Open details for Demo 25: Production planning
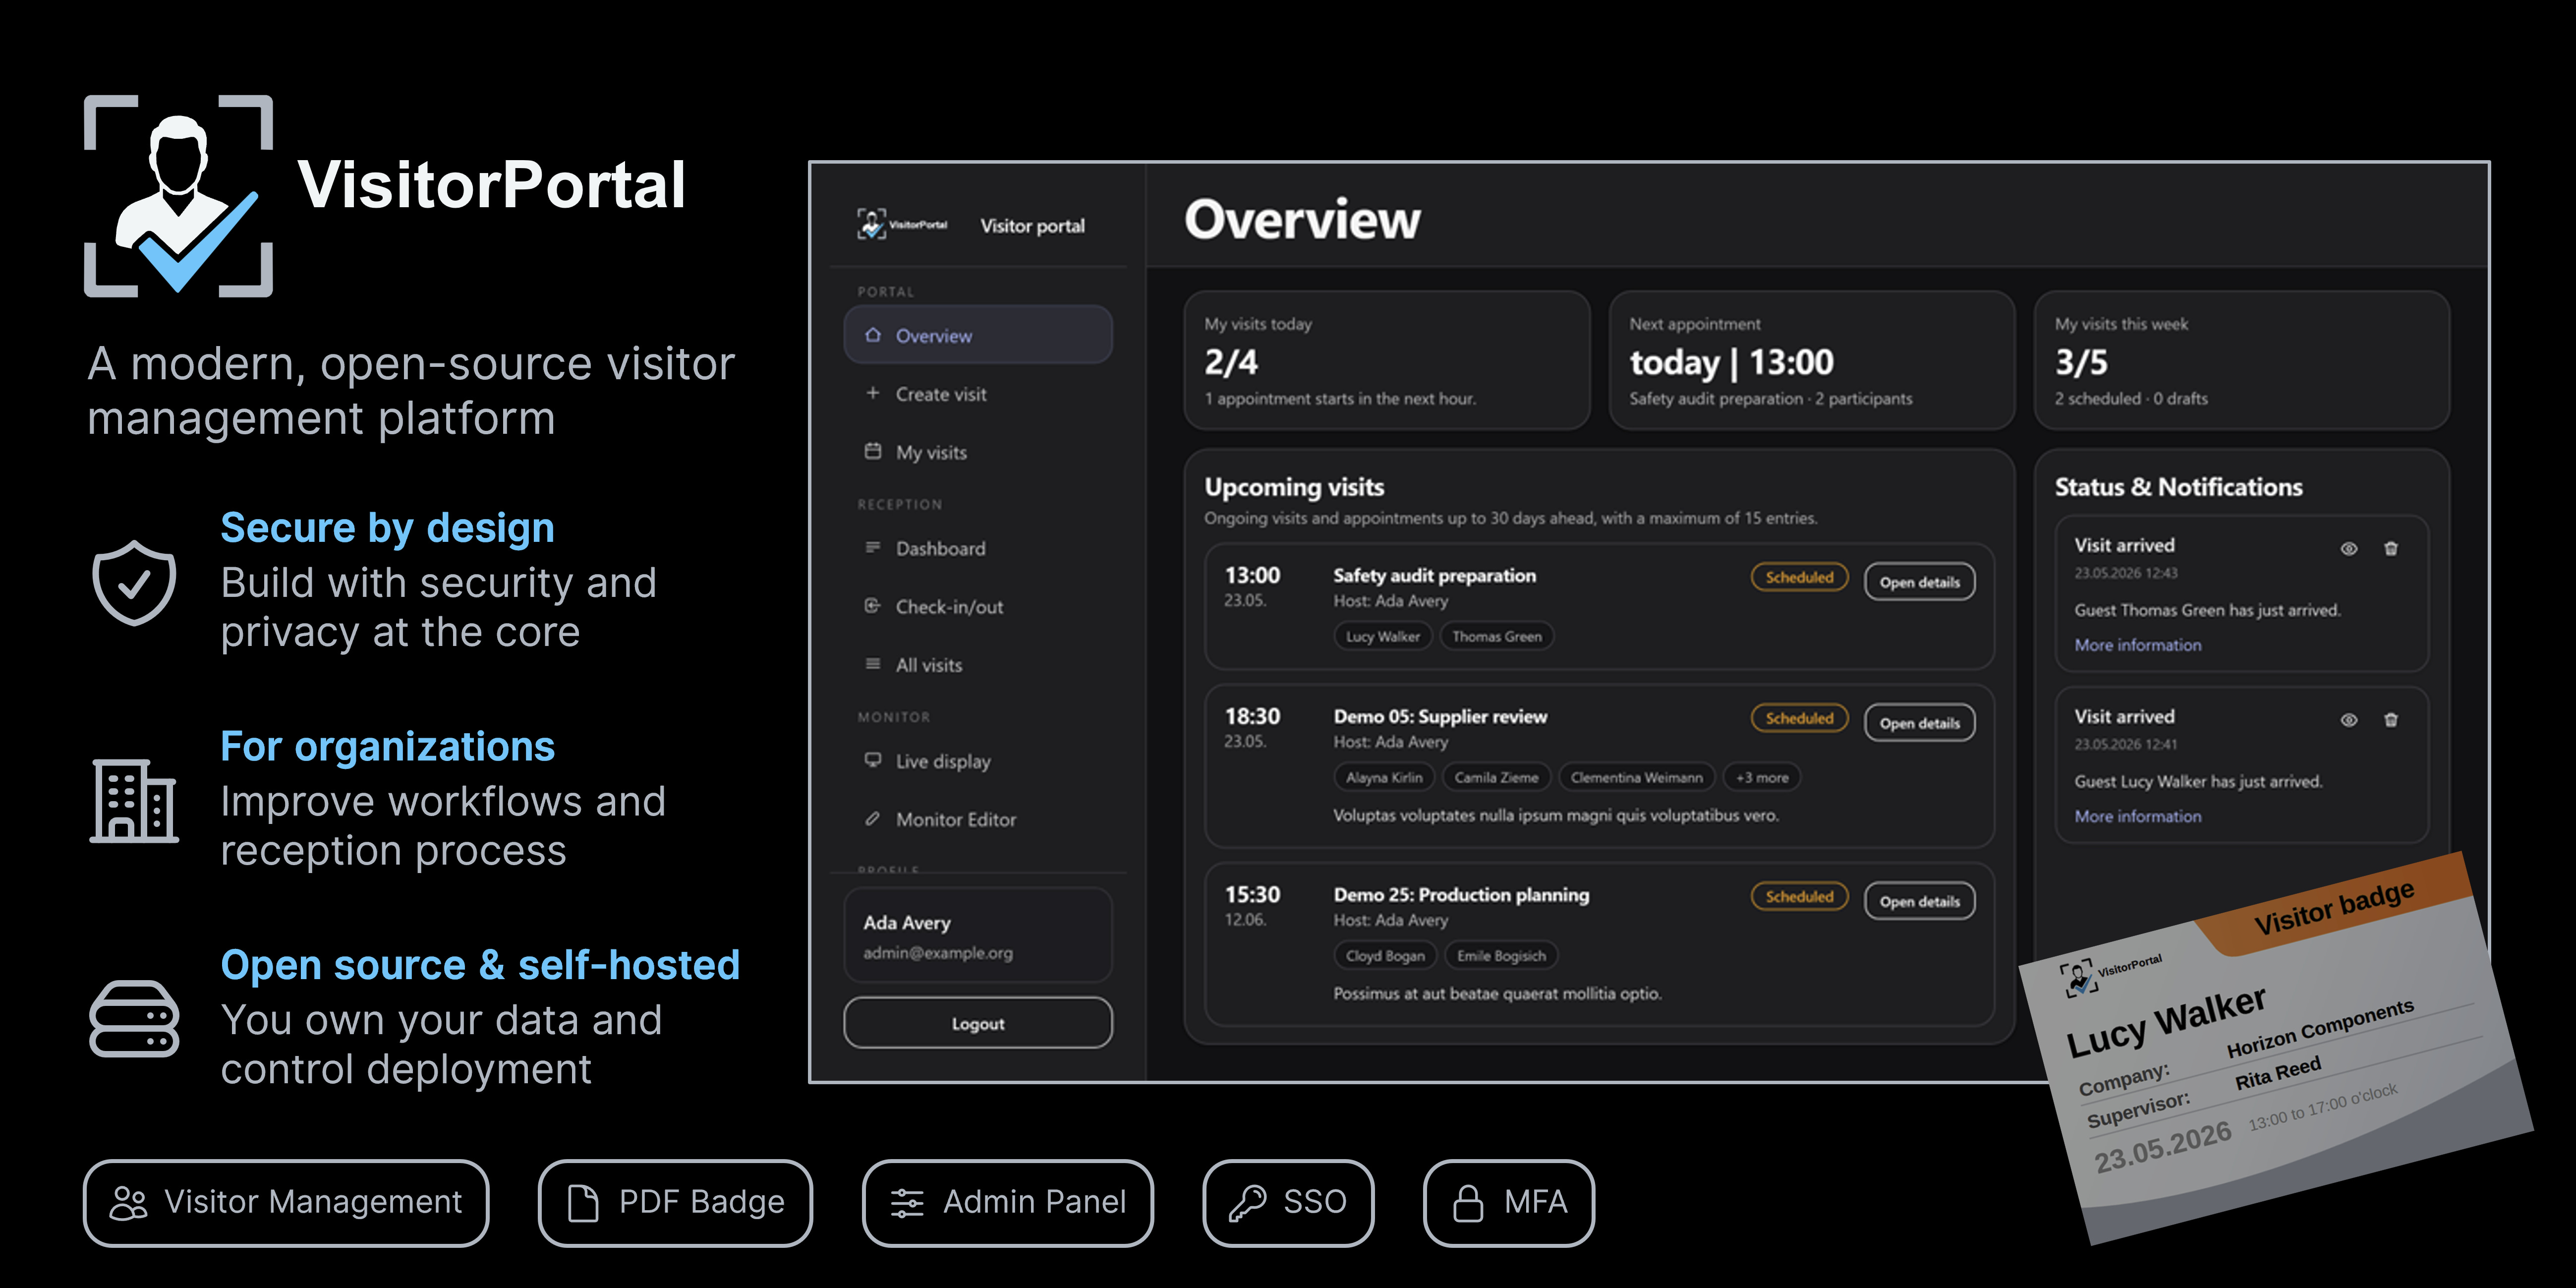This screenshot has height=1288, width=2576. 1919,901
